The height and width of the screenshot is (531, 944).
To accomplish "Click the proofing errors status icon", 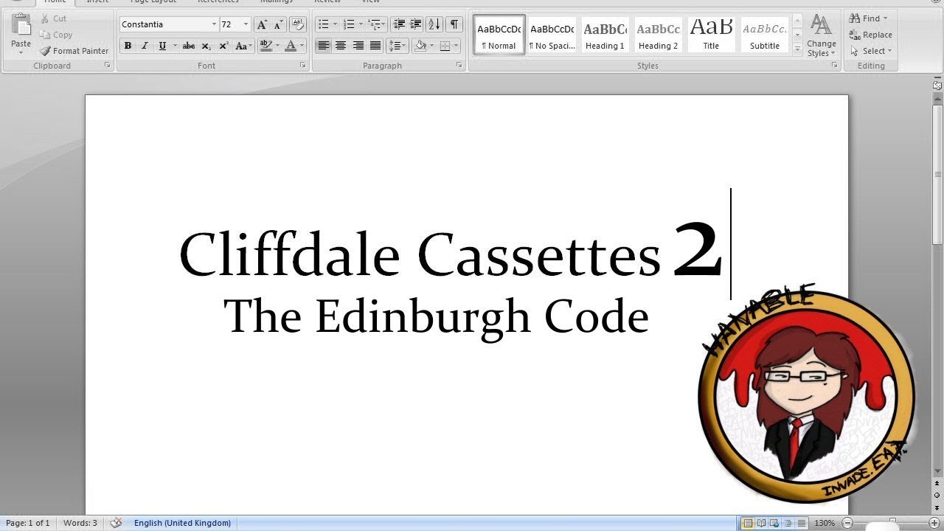I will click(x=116, y=523).
